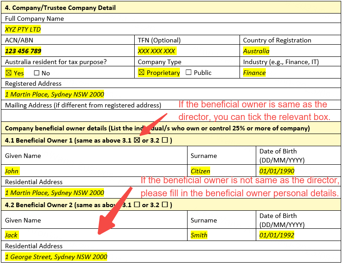Click Residential Address label above 1 George Street

click(x=34, y=246)
